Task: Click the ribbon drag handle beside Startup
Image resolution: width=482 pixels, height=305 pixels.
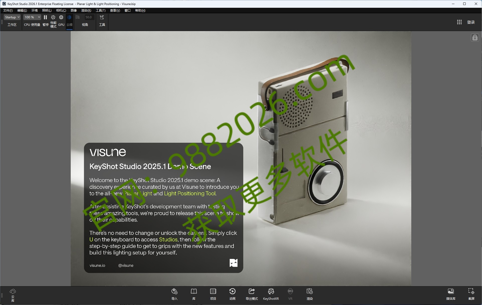Action: pos(2,22)
